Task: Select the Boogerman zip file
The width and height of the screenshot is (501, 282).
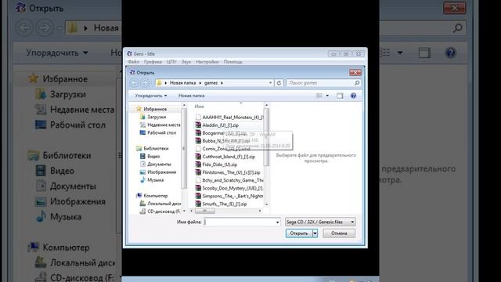Action: coord(221,133)
